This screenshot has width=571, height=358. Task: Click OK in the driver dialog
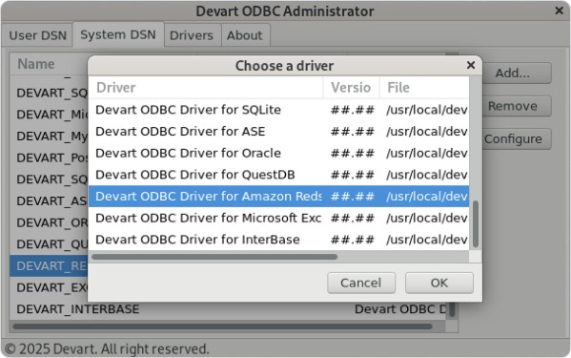coord(439,283)
